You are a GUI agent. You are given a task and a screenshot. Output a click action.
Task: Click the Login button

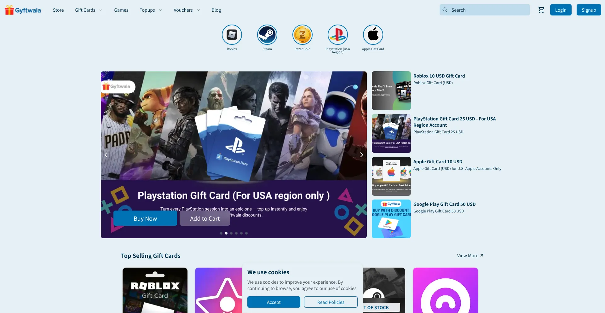561,10
